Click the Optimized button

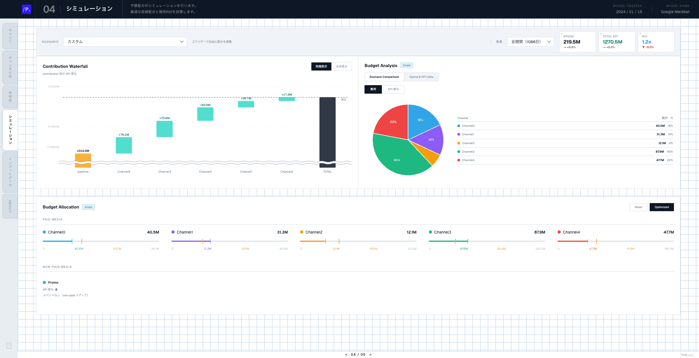662,207
